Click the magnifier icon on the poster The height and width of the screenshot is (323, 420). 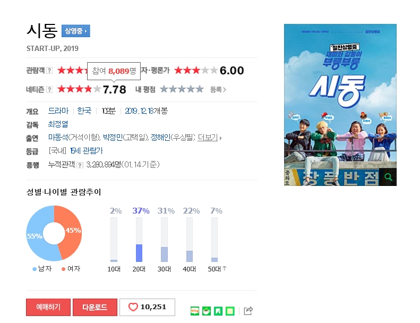click(388, 177)
